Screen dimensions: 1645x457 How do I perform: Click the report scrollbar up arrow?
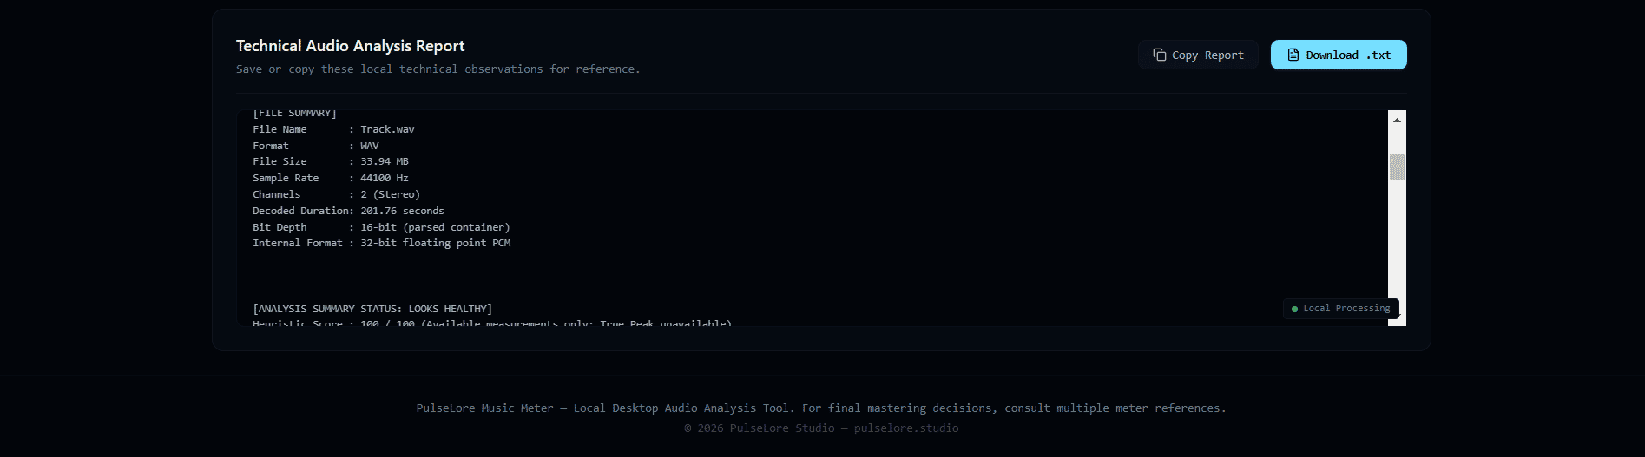[x=1397, y=120]
